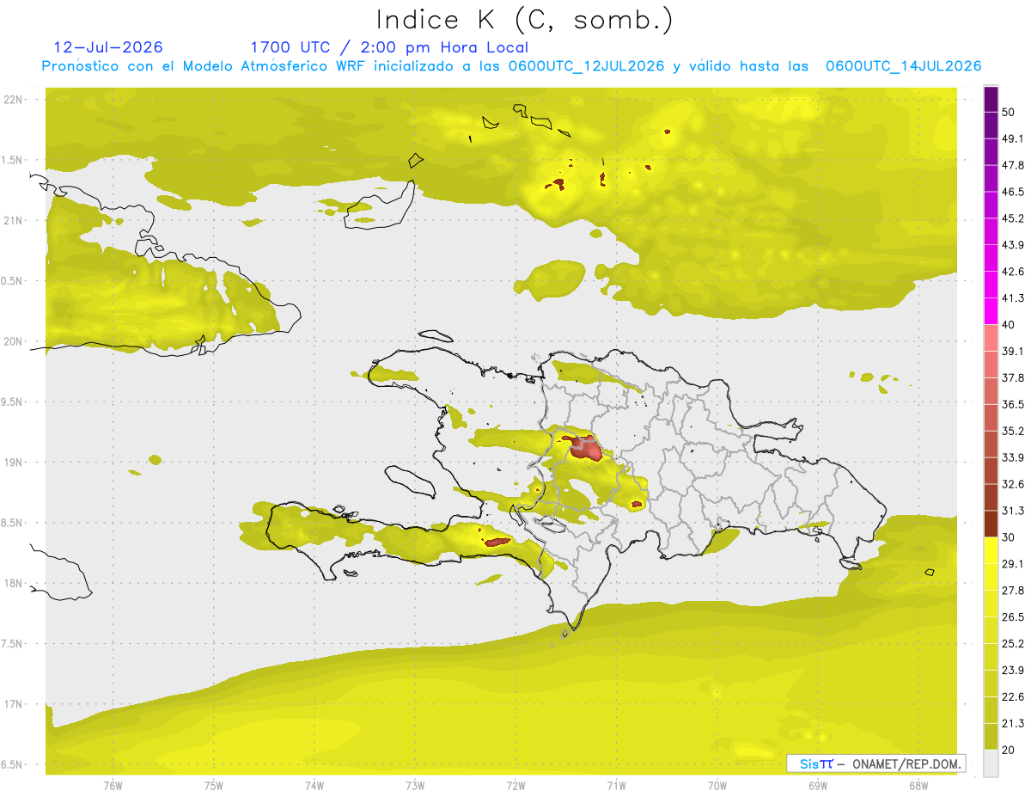
Task: Click the 22N latitude axis label
Action: pos(15,99)
